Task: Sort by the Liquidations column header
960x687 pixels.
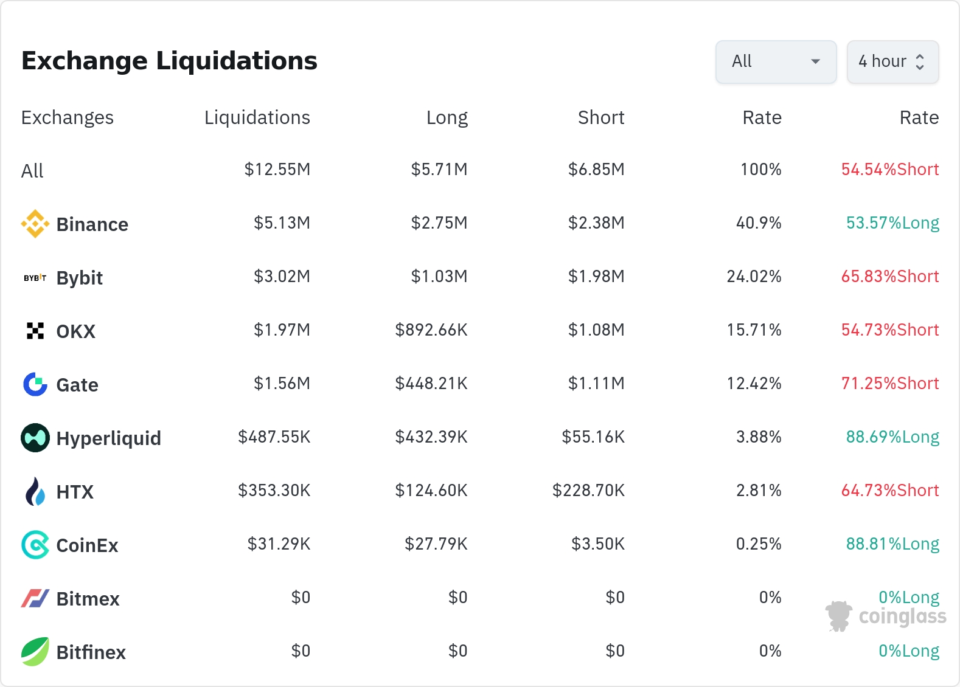Action: (257, 117)
